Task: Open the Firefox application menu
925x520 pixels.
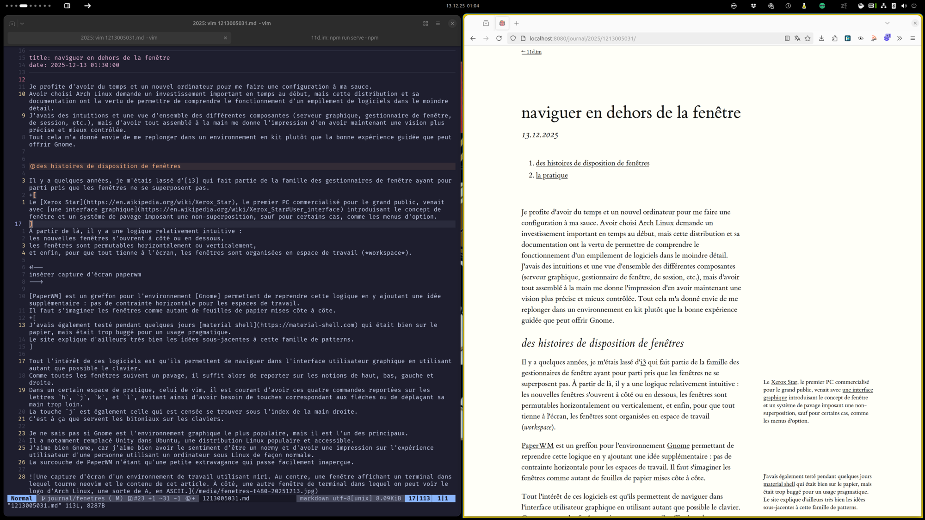Action: click(x=913, y=38)
